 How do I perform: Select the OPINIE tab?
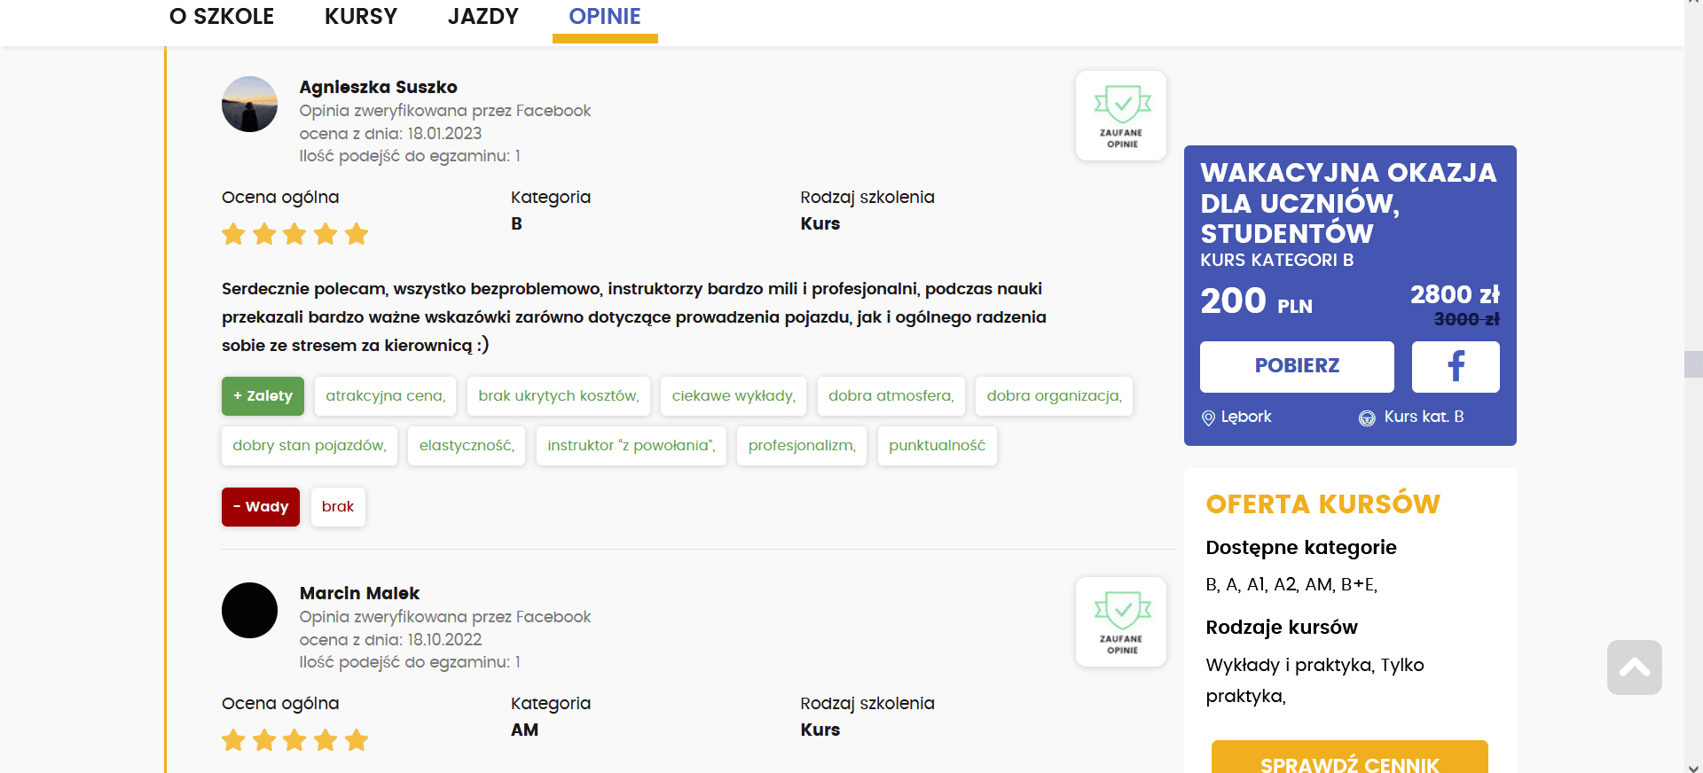605,17
